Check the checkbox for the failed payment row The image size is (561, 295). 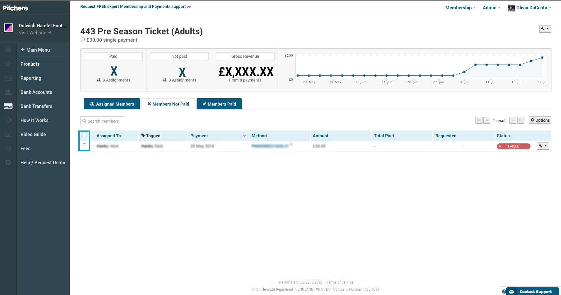coord(84,145)
